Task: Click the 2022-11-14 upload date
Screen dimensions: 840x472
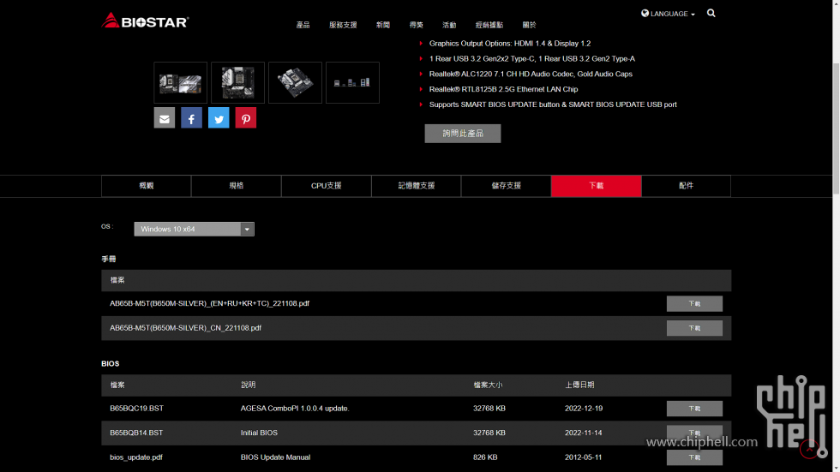Action: 583,433
